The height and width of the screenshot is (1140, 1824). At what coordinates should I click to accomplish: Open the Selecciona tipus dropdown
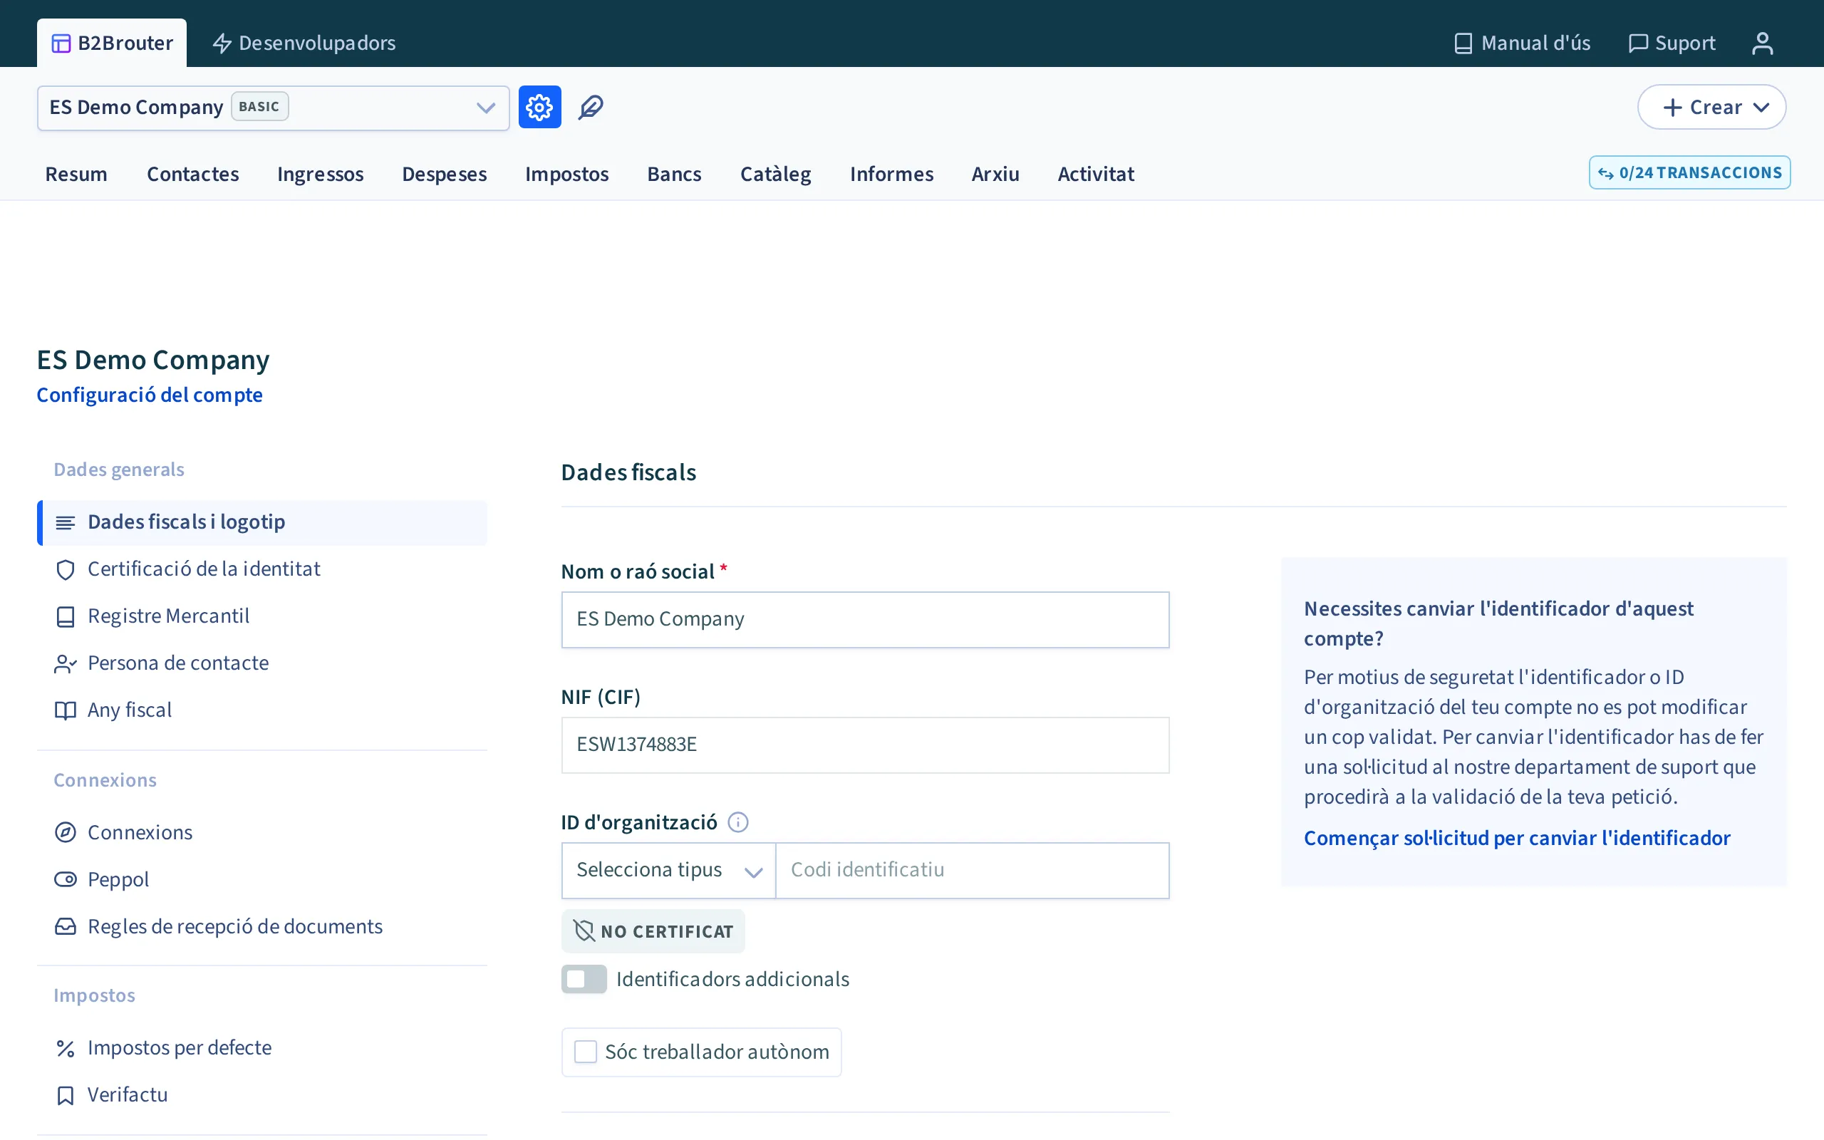coord(668,870)
